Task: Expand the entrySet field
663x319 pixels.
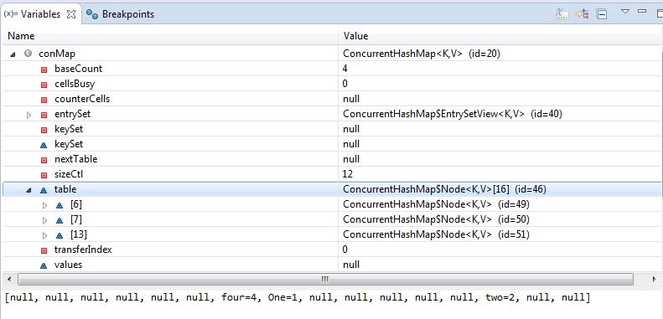Action: tap(28, 115)
